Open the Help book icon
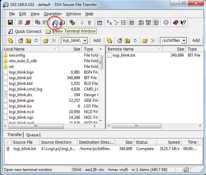 point(176,23)
